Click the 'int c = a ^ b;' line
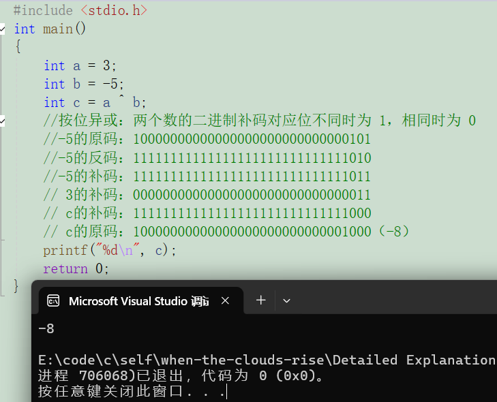This screenshot has width=497, height=402. click(x=95, y=103)
